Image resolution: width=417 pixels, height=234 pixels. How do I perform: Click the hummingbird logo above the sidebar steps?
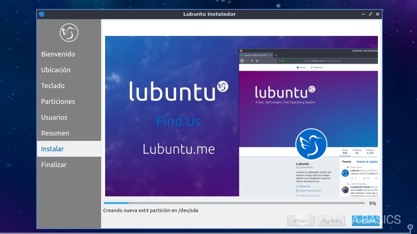click(x=69, y=32)
